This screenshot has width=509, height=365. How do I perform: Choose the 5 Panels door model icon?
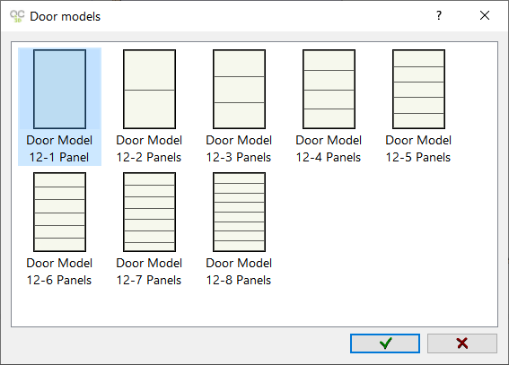tap(418, 89)
